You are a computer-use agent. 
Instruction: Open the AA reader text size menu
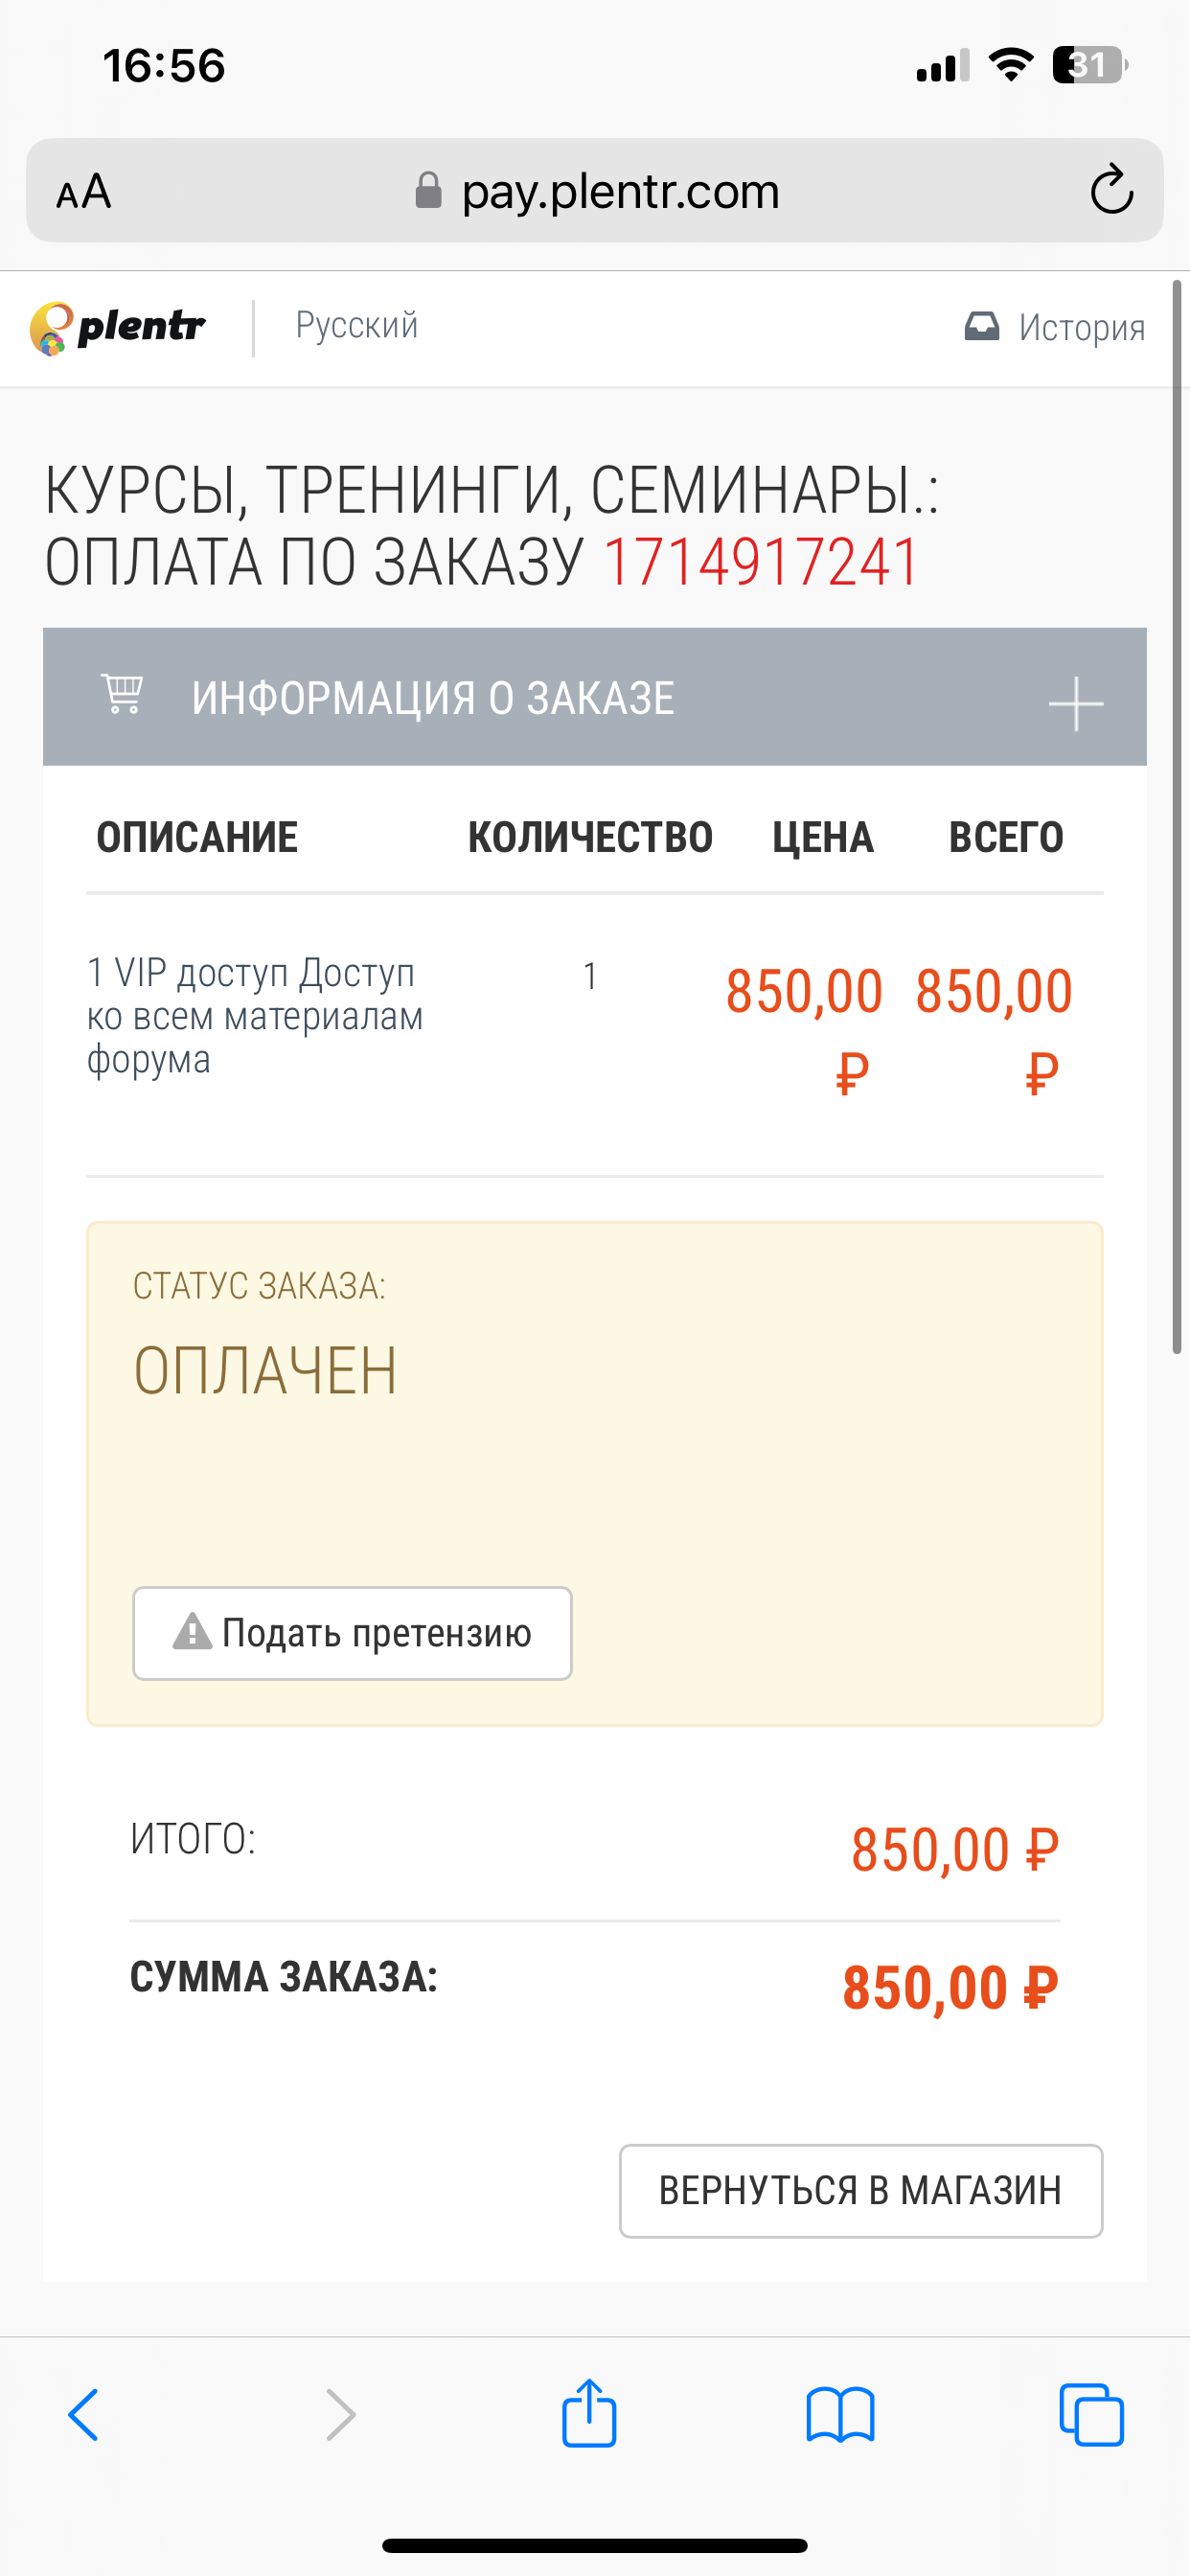(84, 191)
